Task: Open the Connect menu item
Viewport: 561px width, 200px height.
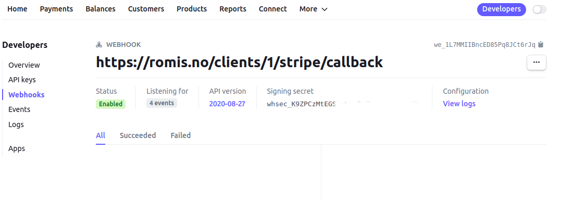Action: click(272, 9)
